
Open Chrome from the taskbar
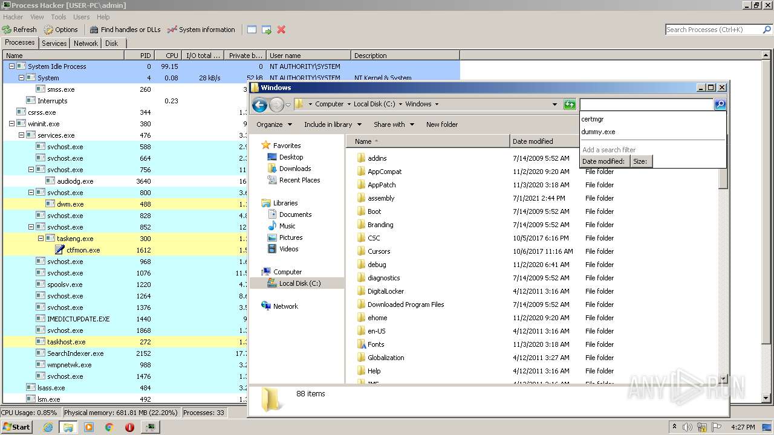click(x=109, y=427)
